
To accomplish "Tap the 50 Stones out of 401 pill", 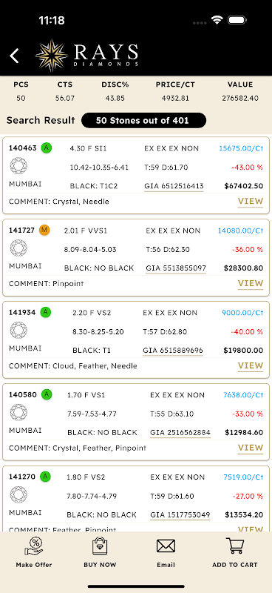I will [143, 121].
